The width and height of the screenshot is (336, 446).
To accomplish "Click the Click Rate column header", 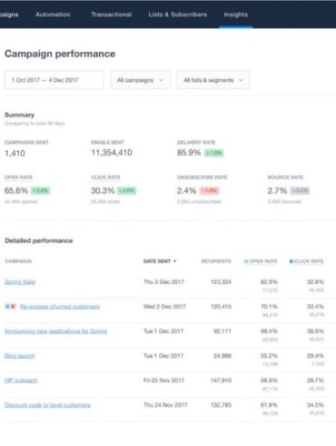I will click(309, 261).
